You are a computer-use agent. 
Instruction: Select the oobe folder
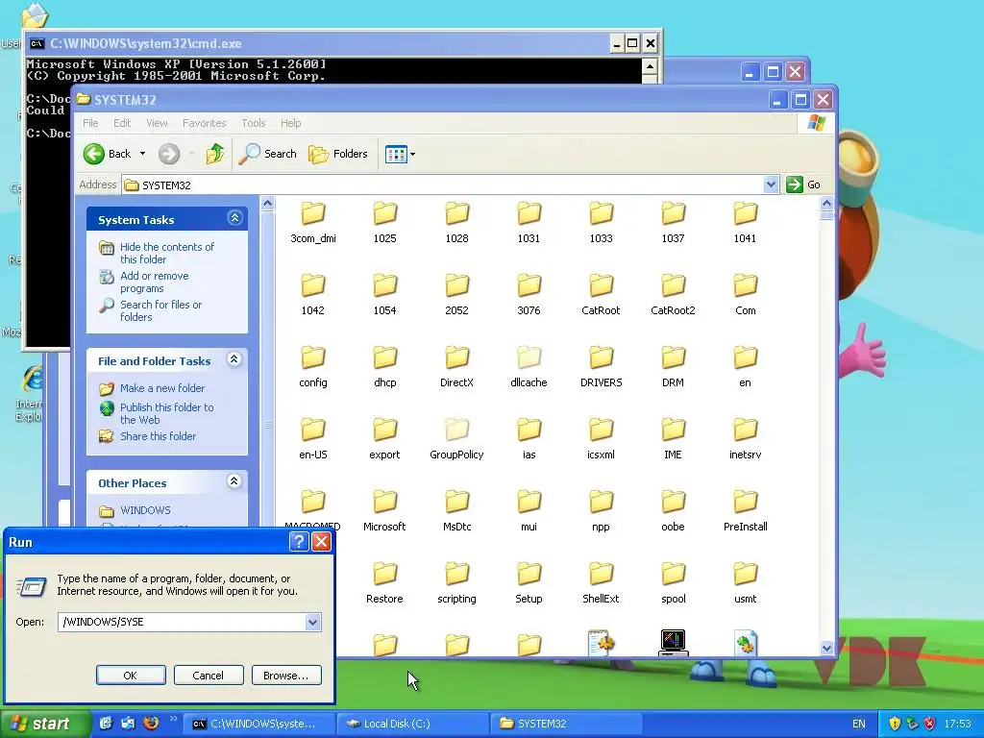[x=673, y=511]
